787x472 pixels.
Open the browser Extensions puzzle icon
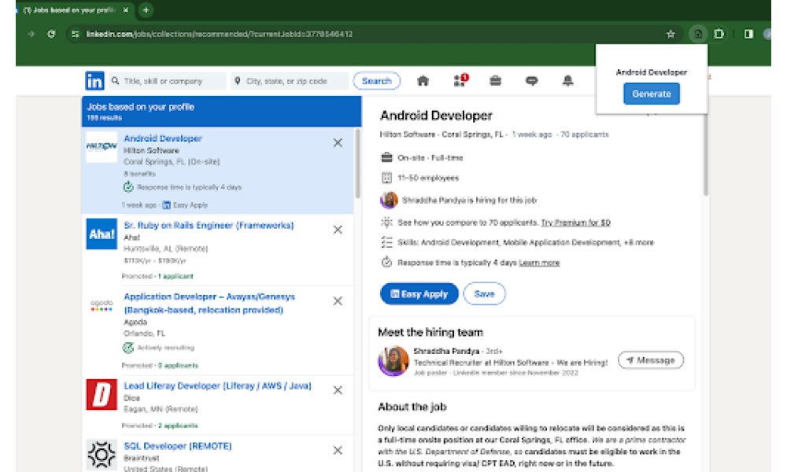click(719, 34)
